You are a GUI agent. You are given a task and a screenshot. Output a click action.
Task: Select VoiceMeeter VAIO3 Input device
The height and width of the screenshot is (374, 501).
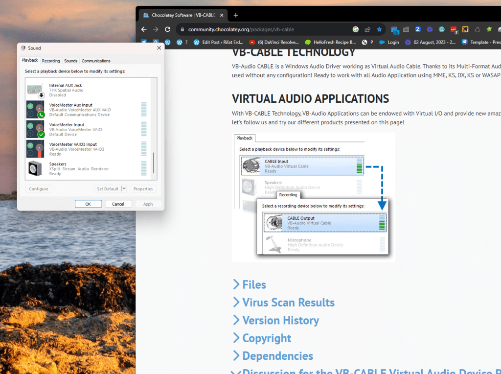point(88,149)
